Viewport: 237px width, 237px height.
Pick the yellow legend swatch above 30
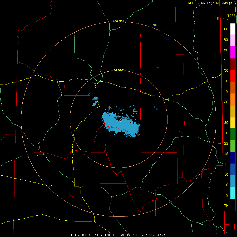pos(233,123)
